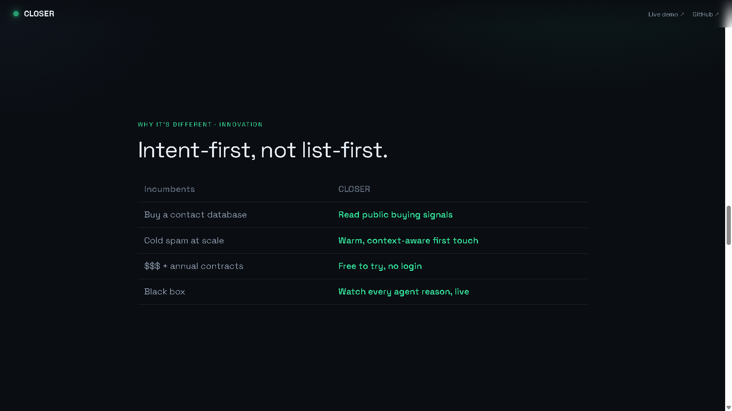Select the Incumbents column header
732x411 pixels.
(x=169, y=189)
